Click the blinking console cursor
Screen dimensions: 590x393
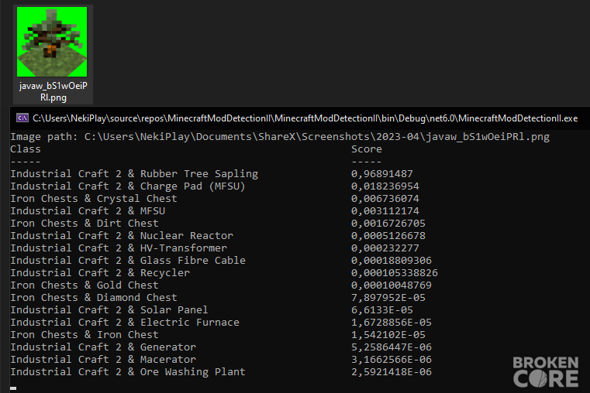pos(13,388)
